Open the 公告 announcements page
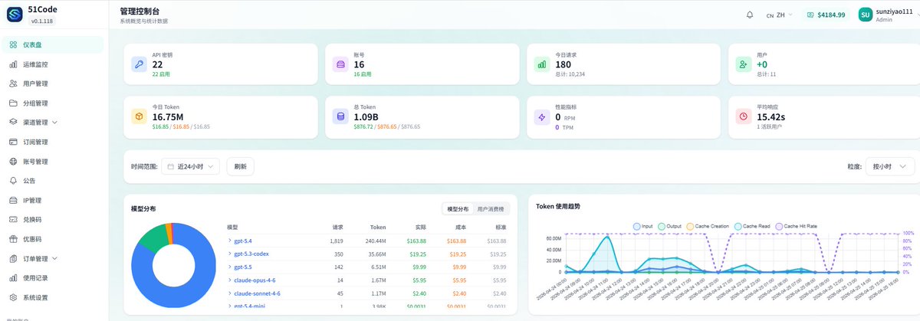The height and width of the screenshot is (321, 920). tap(54, 181)
